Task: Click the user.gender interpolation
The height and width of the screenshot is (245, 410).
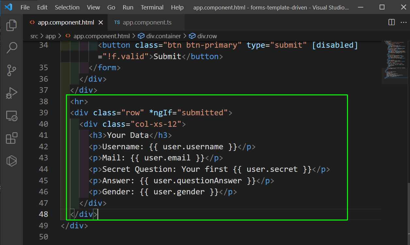Action: pos(179,191)
